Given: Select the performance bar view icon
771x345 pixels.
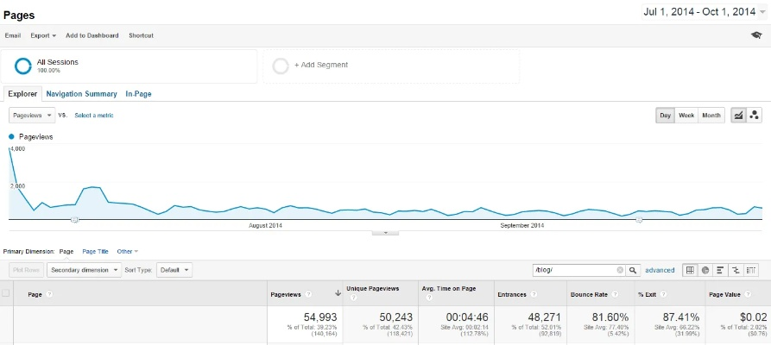Looking at the screenshot, I should coord(721,270).
